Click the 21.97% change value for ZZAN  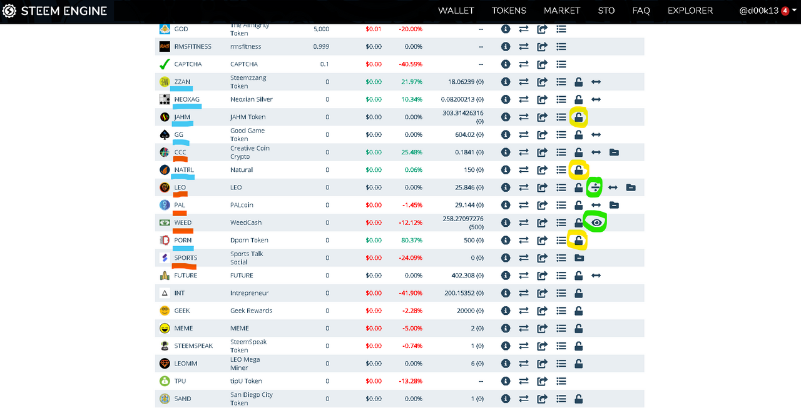[412, 82]
